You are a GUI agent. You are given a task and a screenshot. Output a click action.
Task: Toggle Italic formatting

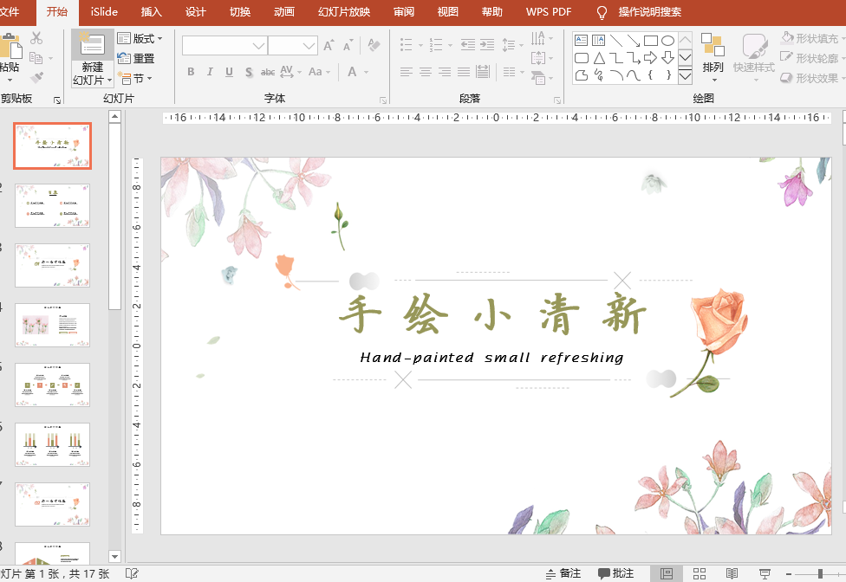tap(210, 72)
